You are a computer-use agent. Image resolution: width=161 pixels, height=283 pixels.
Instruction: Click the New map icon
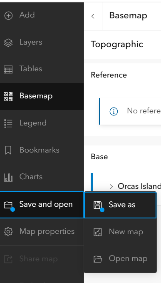coord(98,232)
